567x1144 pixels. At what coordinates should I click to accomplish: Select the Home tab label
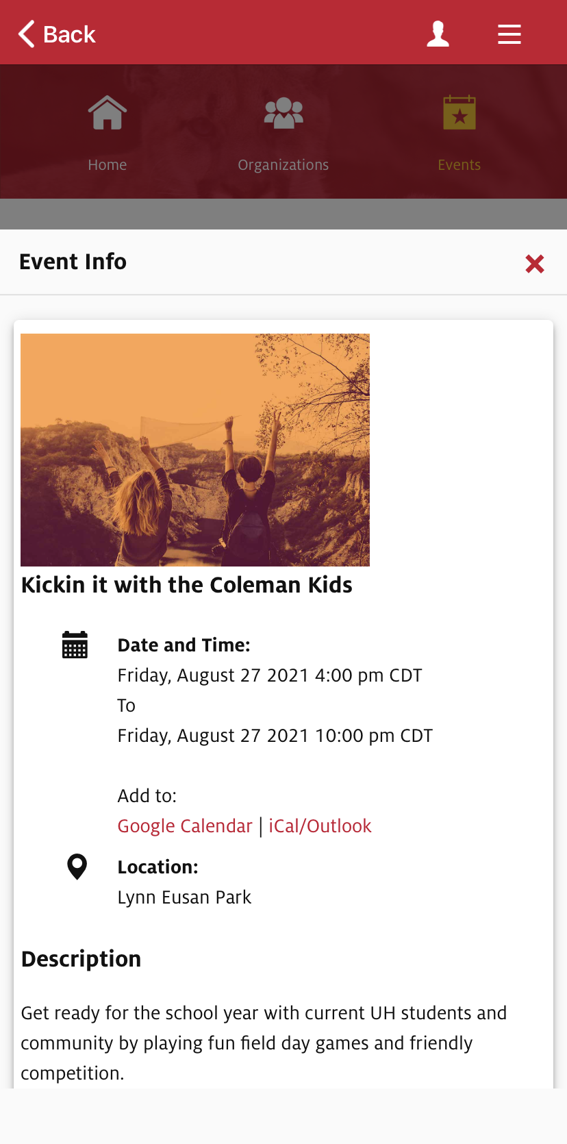[x=108, y=165]
